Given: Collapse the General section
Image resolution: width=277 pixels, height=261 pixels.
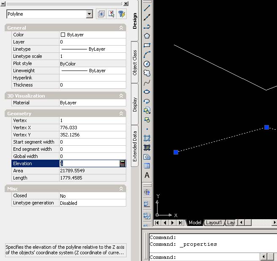Looking at the screenshot, I should (x=121, y=28).
